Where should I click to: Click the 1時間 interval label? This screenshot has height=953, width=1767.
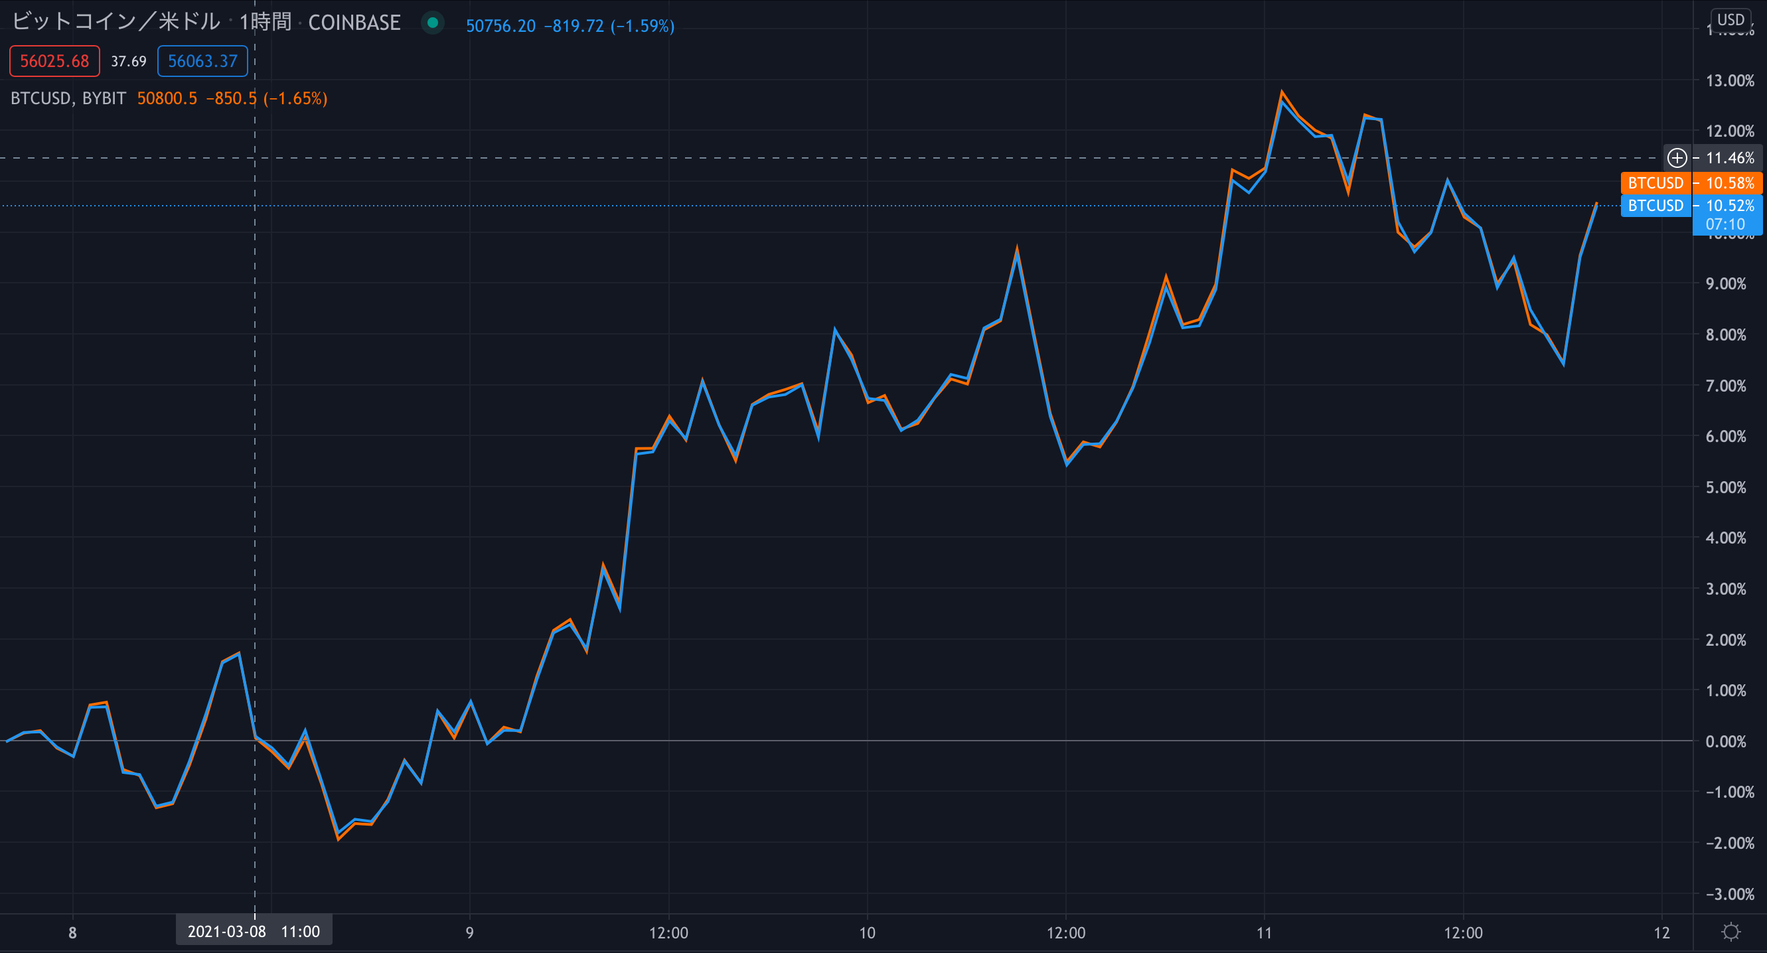[x=265, y=23]
